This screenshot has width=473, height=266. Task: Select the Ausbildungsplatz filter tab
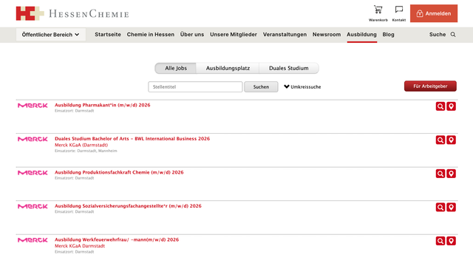pos(228,68)
